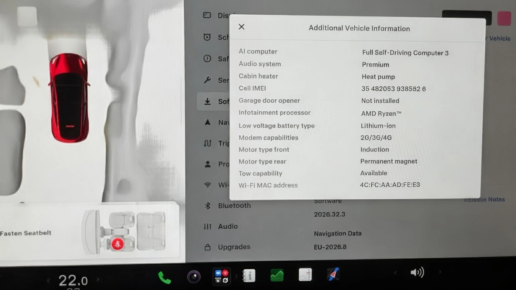The image size is (516, 290).
Task: Open the Navigation arrow icon in sidebar
Action: (x=208, y=122)
